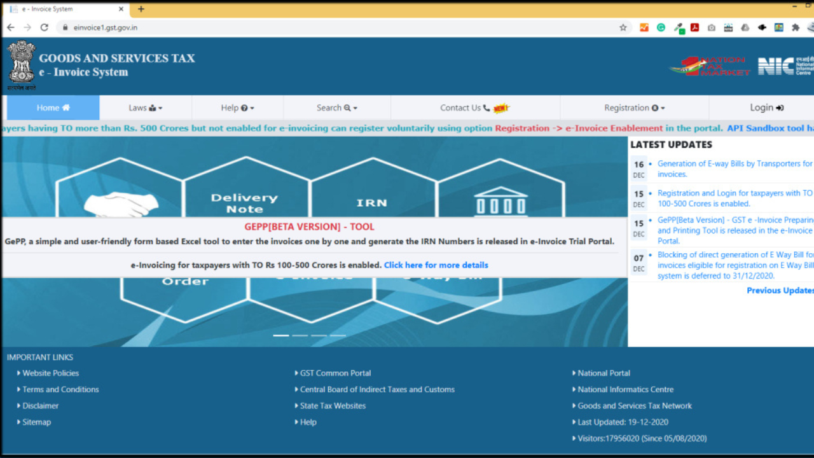The image size is (814, 458).
Task: Expand the Search dropdown menu
Action: (x=337, y=108)
